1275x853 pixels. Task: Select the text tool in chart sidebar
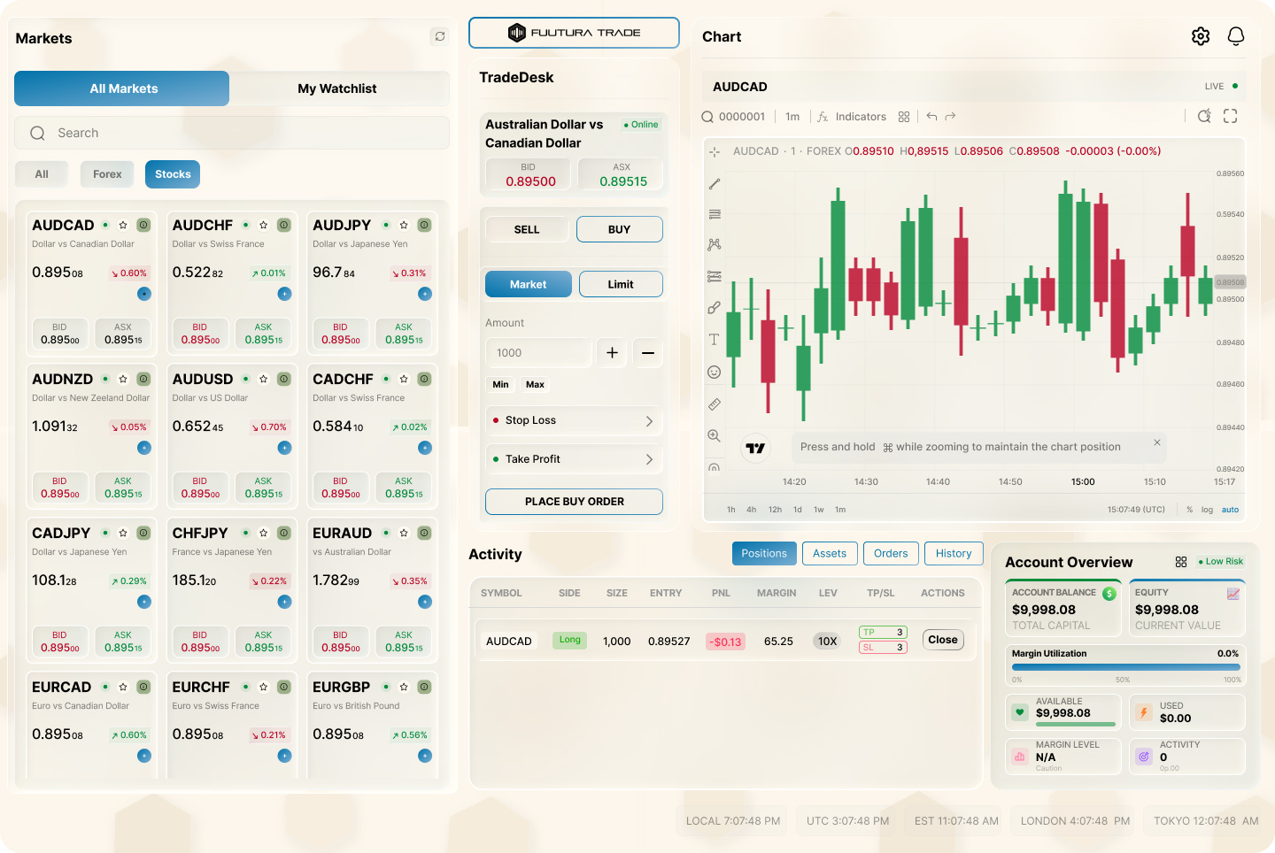tap(714, 340)
